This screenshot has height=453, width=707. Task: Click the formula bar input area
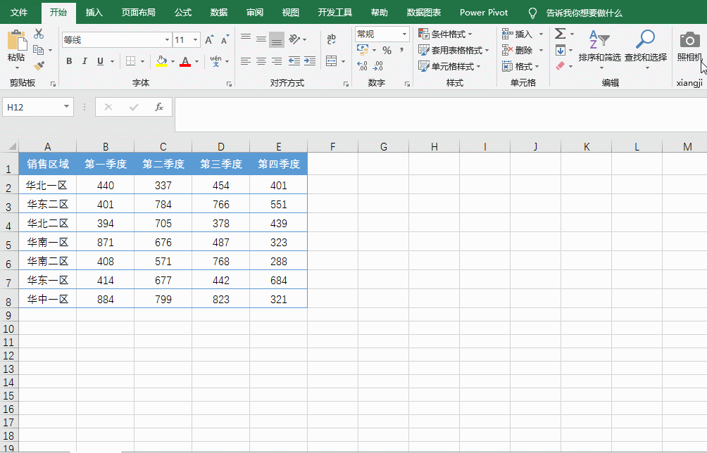pyautogui.click(x=441, y=115)
